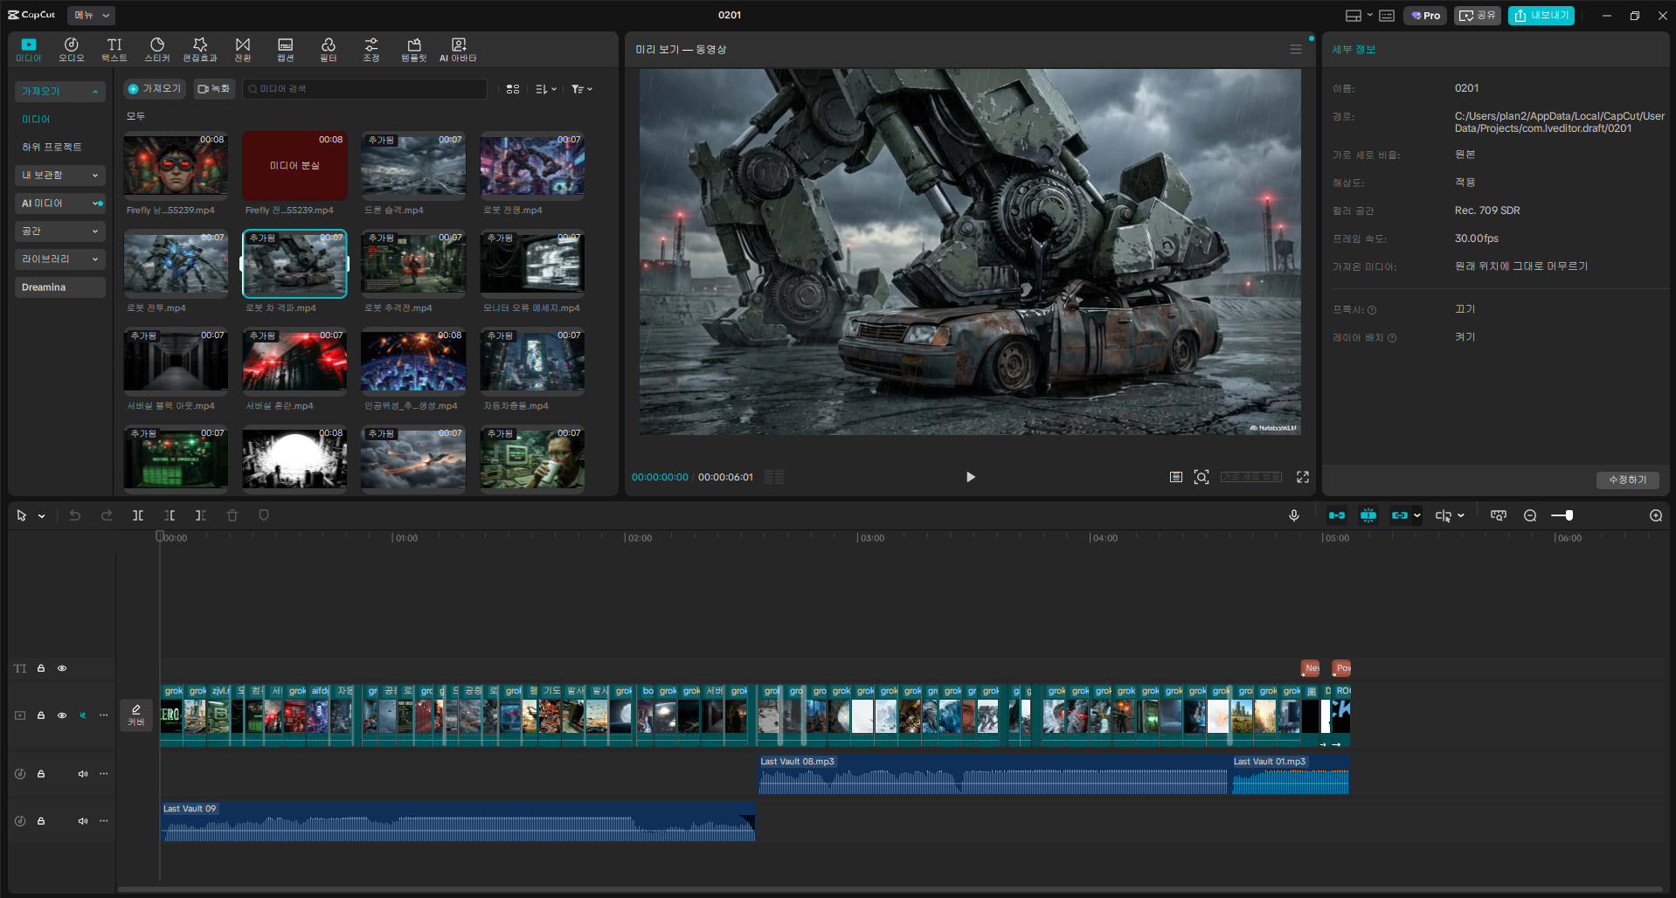This screenshot has width=1676, height=898.
Task: Click the split clip icon in timeline toolbar
Action: pos(138,515)
